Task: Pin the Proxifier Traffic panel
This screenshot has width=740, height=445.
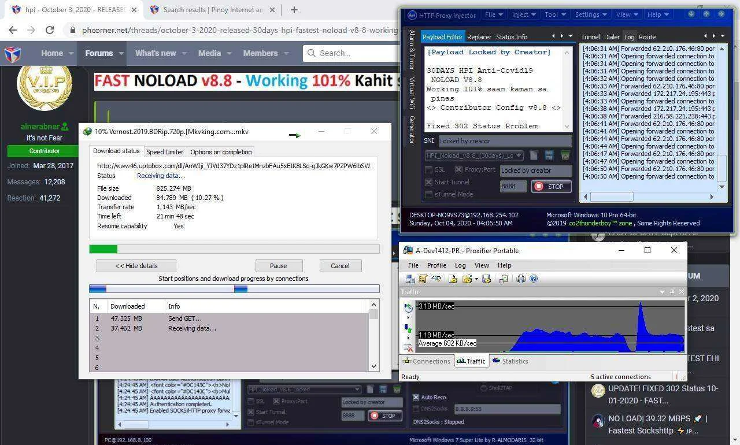Action: point(672,292)
